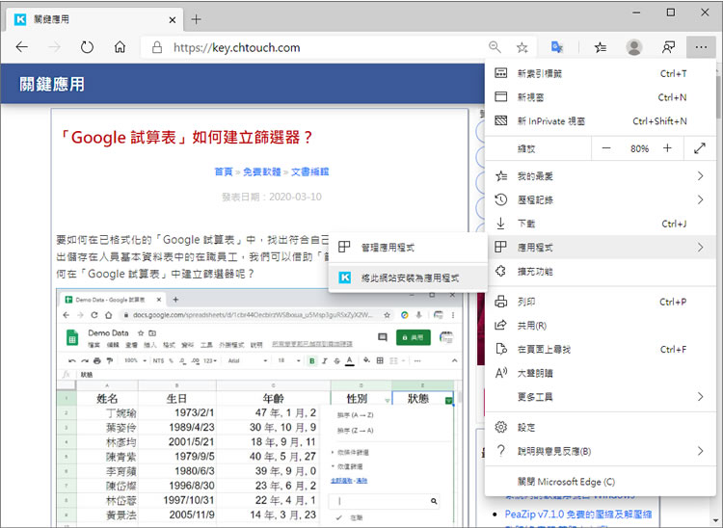Choose 管理應用程式 in the submenu

coord(387,248)
